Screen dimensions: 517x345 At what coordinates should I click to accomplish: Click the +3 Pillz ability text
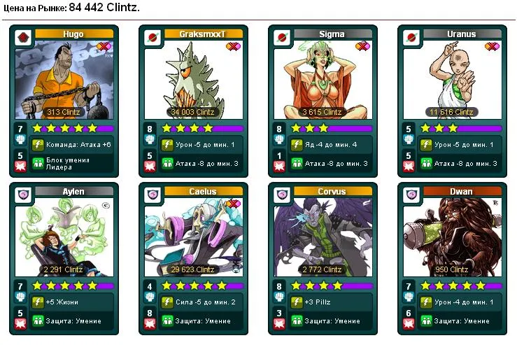[x=318, y=302]
